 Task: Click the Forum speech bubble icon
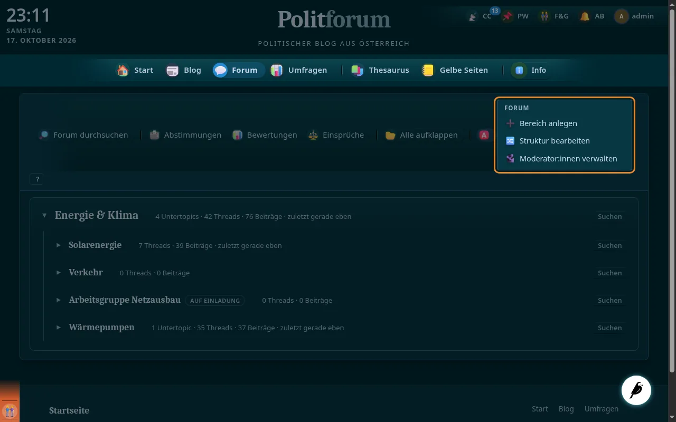(220, 70)
